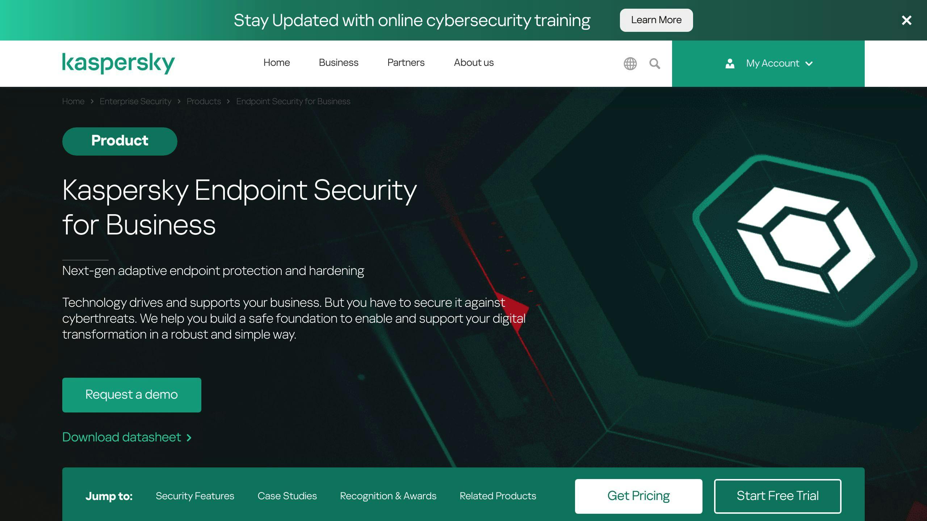Click the Learn More banner button
The image size is (927, 521).
657,20
